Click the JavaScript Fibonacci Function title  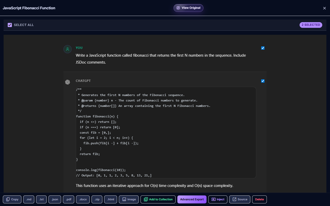(x=29, y=8)
